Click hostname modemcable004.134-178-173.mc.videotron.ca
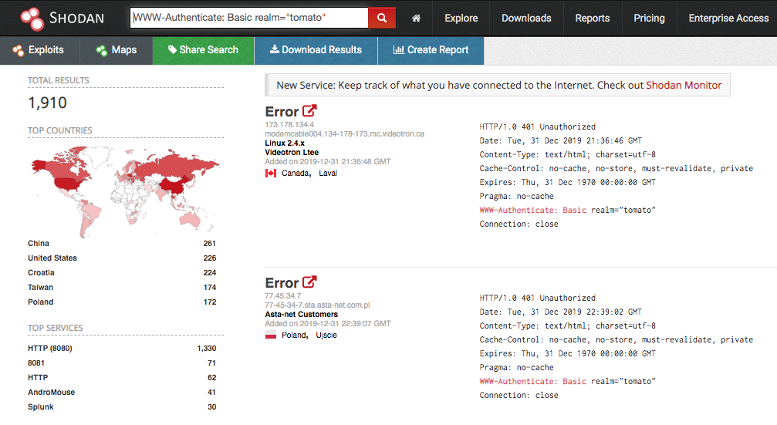Viewport: 777px width, 425px height. pyautogui.click(x=344, y=133)
